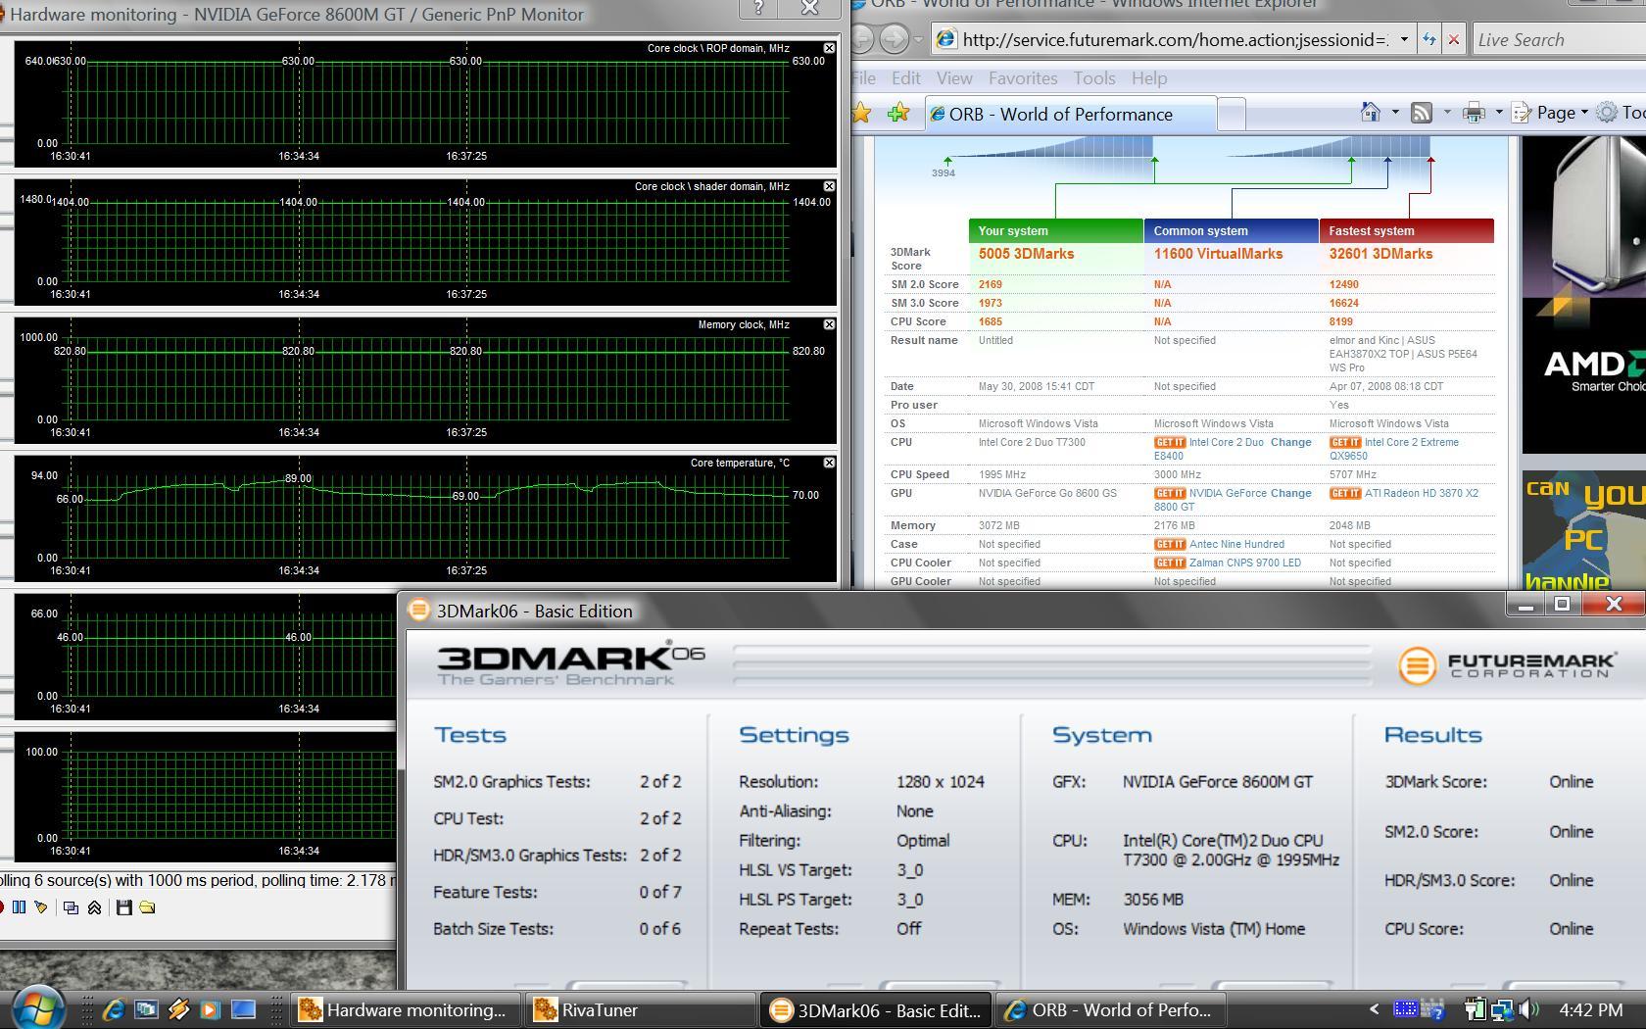The image size is (1646, 1029).
Task: Click the yellow folder open-log icon
Action: (x=147, y=907)
